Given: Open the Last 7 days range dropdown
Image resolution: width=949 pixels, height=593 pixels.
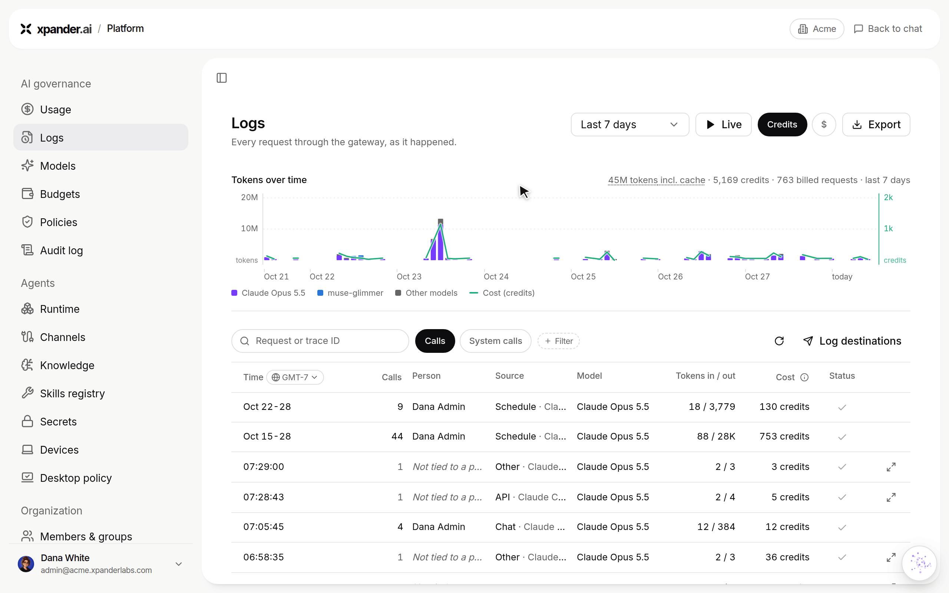Looking at the screenshot, I should click(629, 124).
